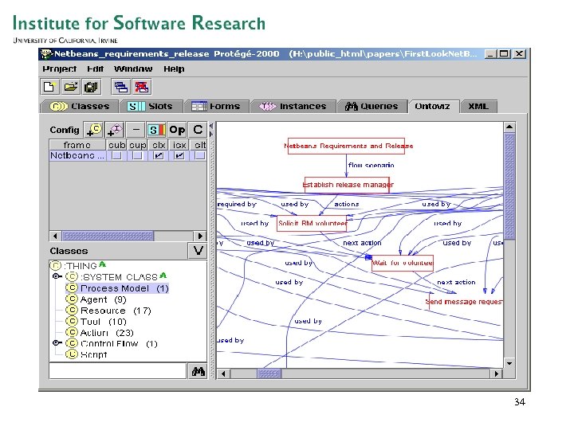Collapse the left panel using top splitter arrow

coord(211,126)
